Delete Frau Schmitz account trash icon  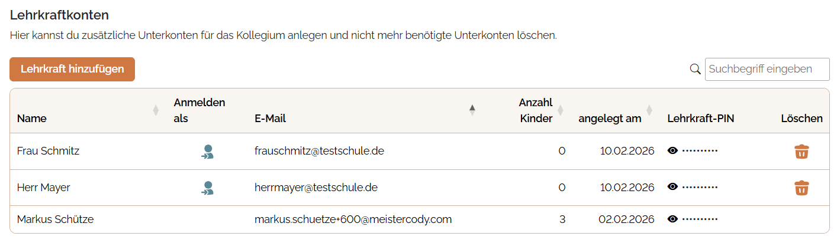(x=801, y=152)
